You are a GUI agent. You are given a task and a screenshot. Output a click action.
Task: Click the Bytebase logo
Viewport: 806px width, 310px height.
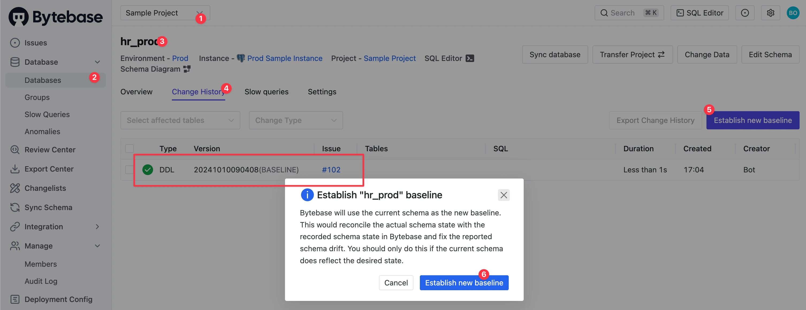click(x=55, y=17)
